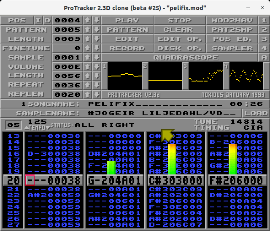Image resolution: width=270 pixels, height=231 pixels.
Task: Increase REPEAT value with up arrow
Action: coord(87,85)
